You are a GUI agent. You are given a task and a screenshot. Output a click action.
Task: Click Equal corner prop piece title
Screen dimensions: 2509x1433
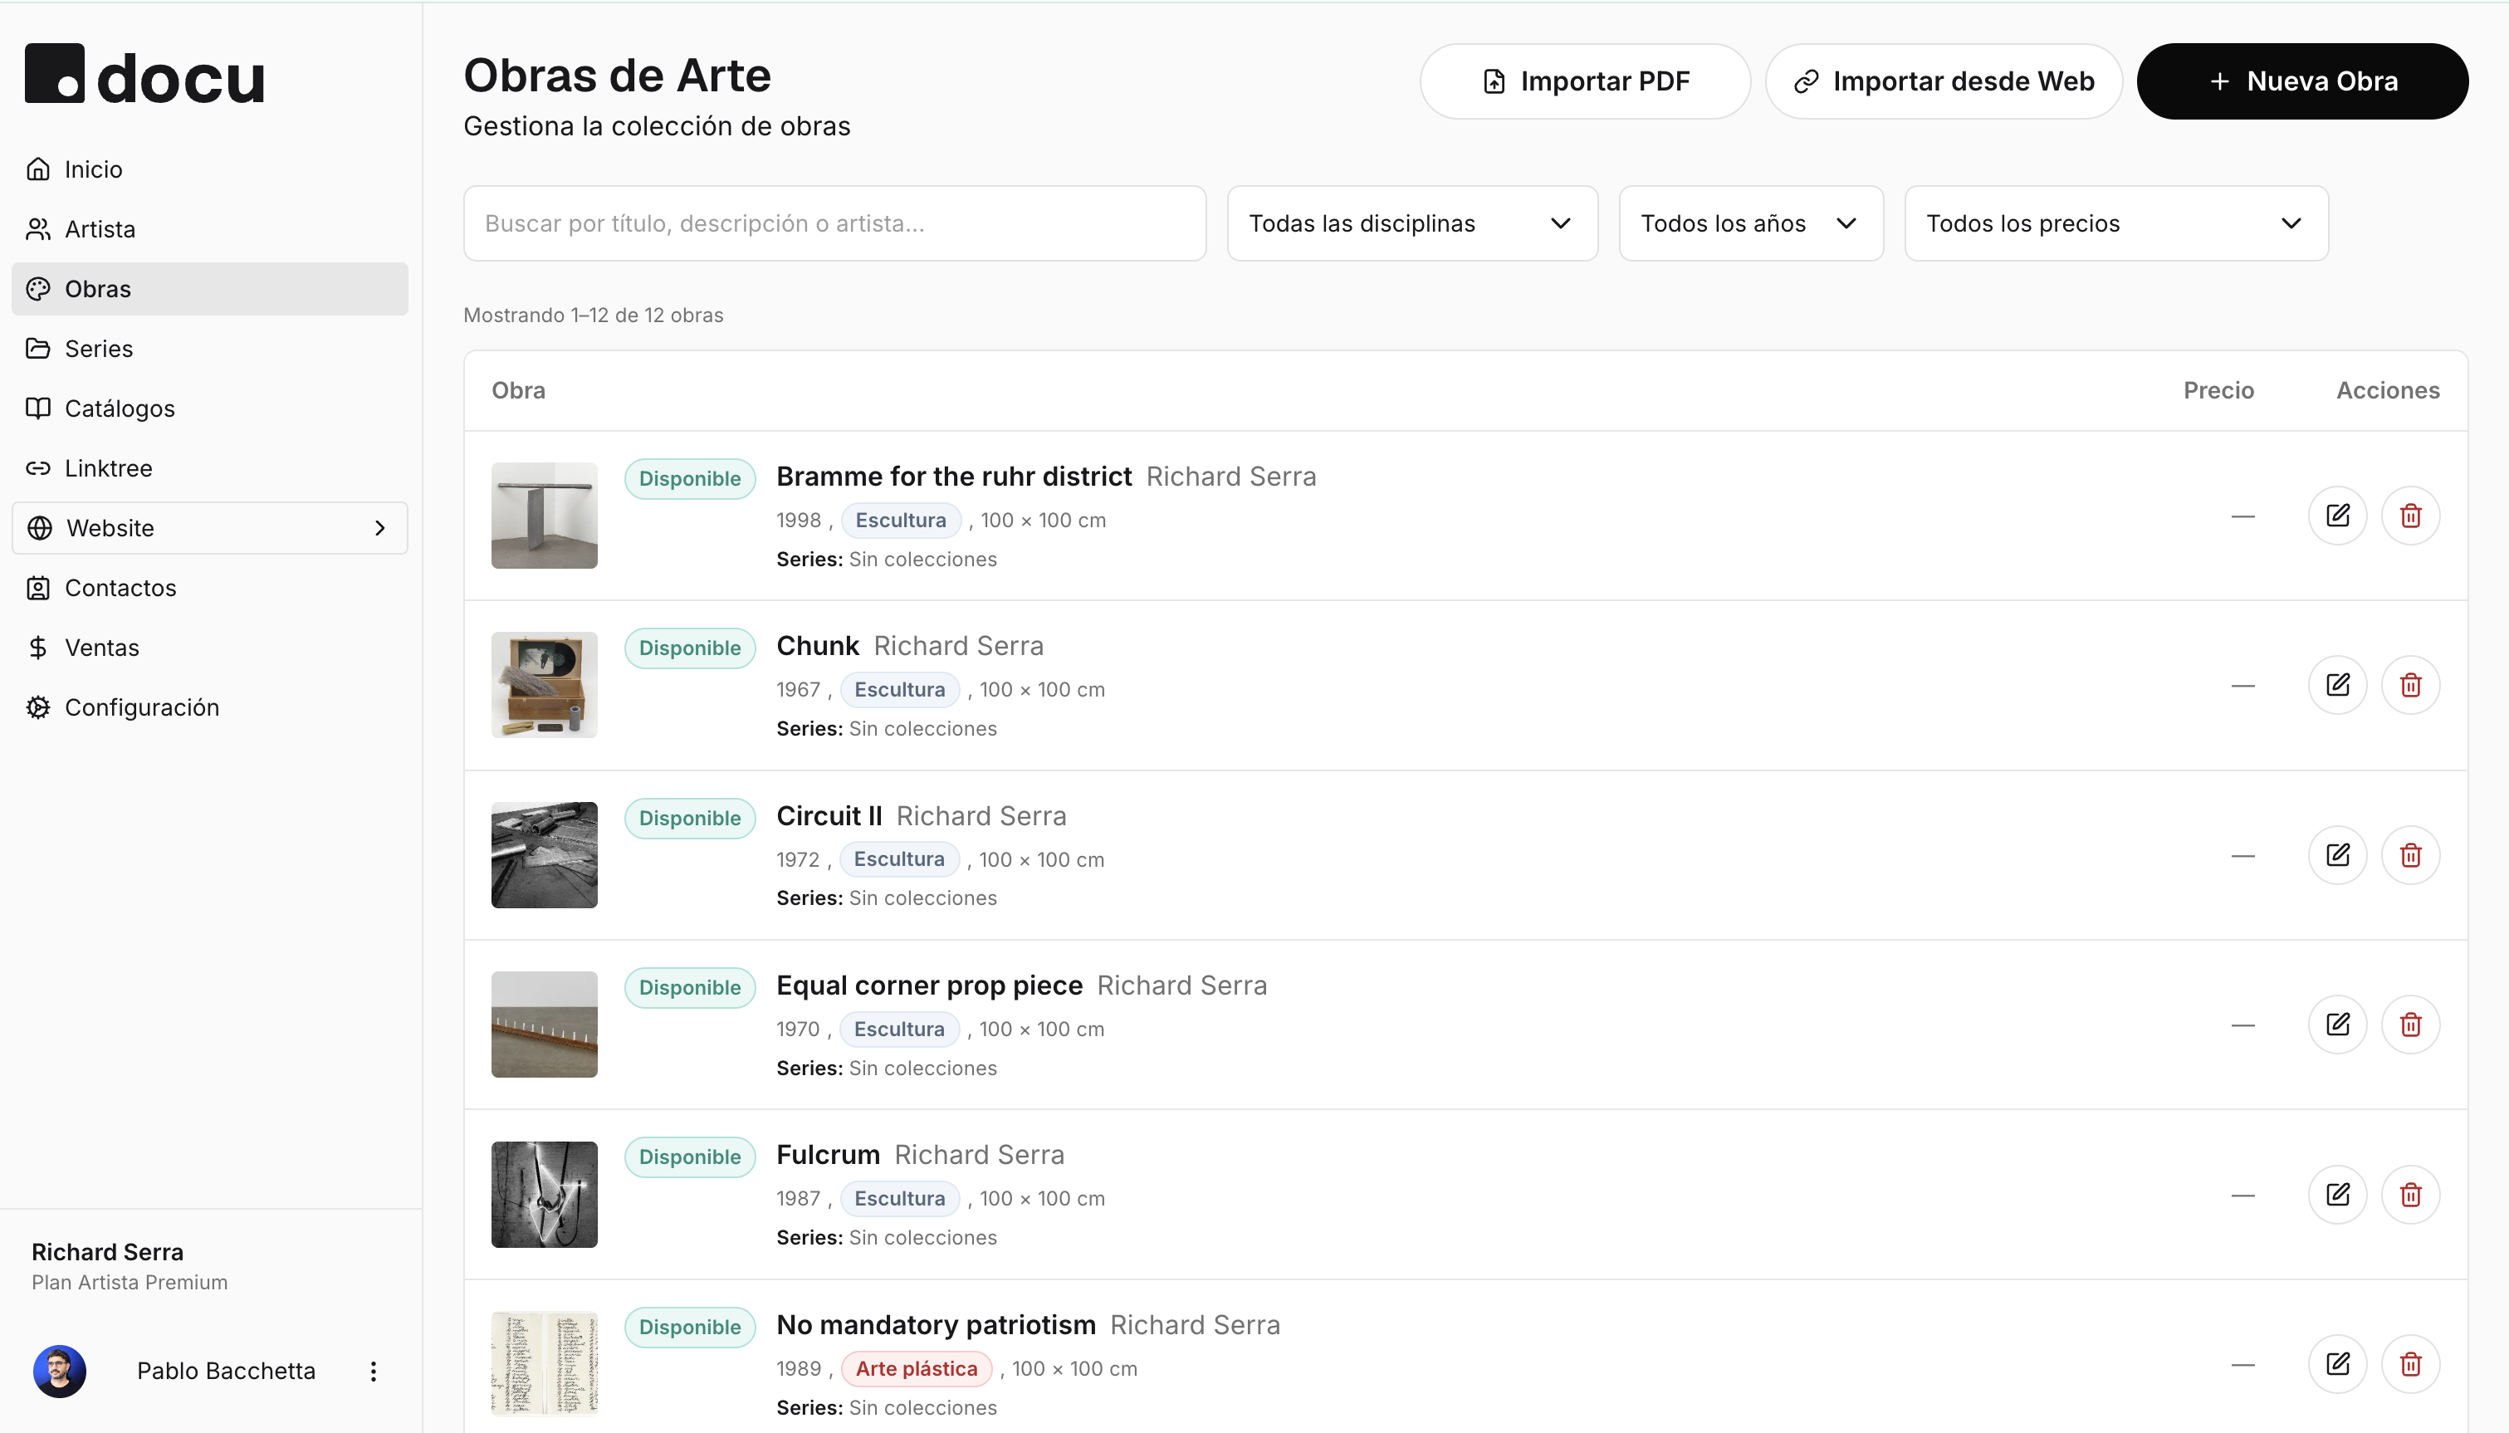pyautogui.click(x=929, y=985)
